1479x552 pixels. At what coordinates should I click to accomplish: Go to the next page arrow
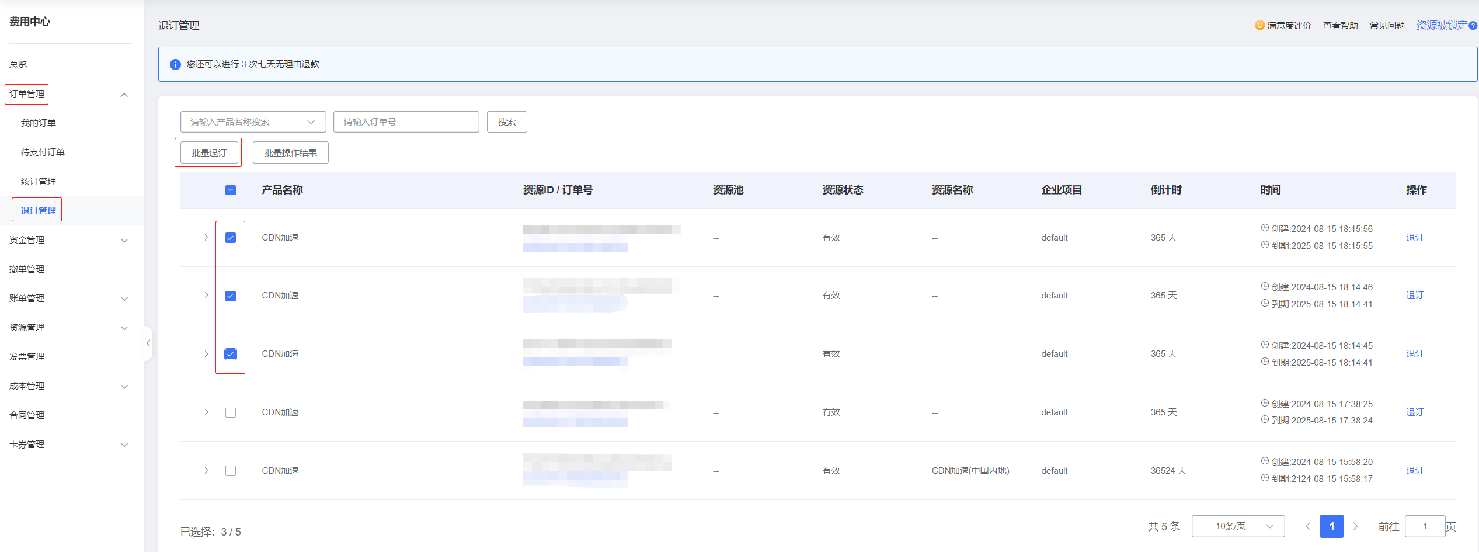[1356, 526]
